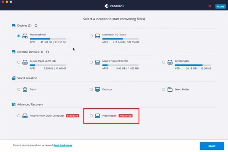Click the Macintosh HD - Data label
Image resolution: width=228 pixels, height=152 pixels.
114,35
